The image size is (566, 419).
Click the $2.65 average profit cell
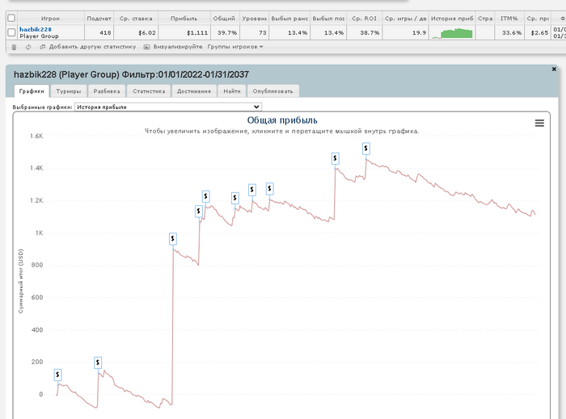(x=539, y=33)
